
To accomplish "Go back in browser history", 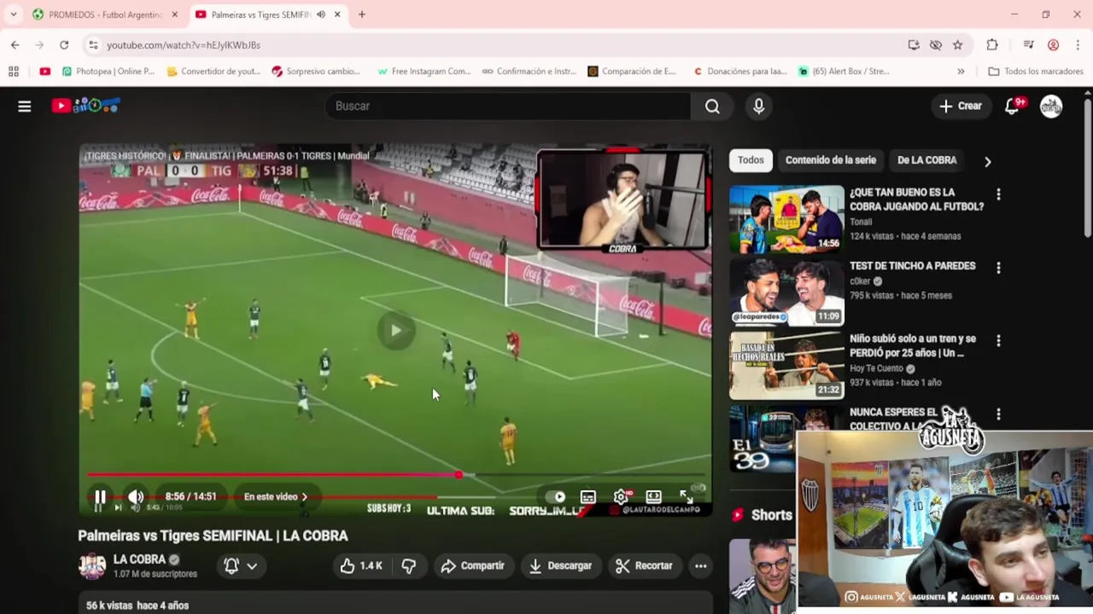I will click(x=15, y=44).
